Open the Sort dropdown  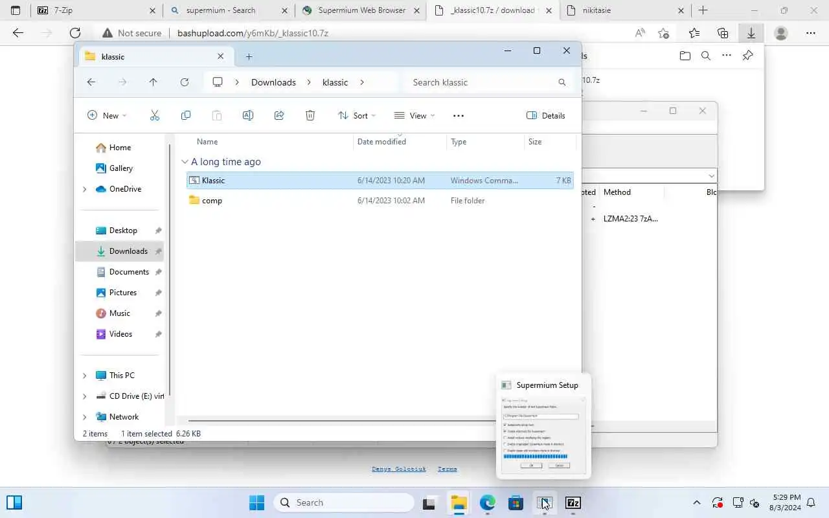pos(357,115)
